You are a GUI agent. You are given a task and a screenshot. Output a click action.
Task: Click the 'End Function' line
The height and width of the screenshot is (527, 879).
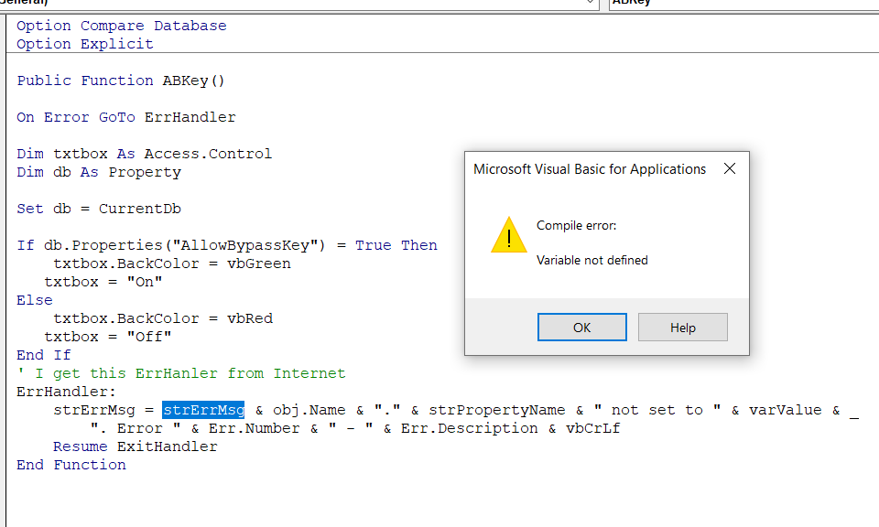click(x=71, y=465)
